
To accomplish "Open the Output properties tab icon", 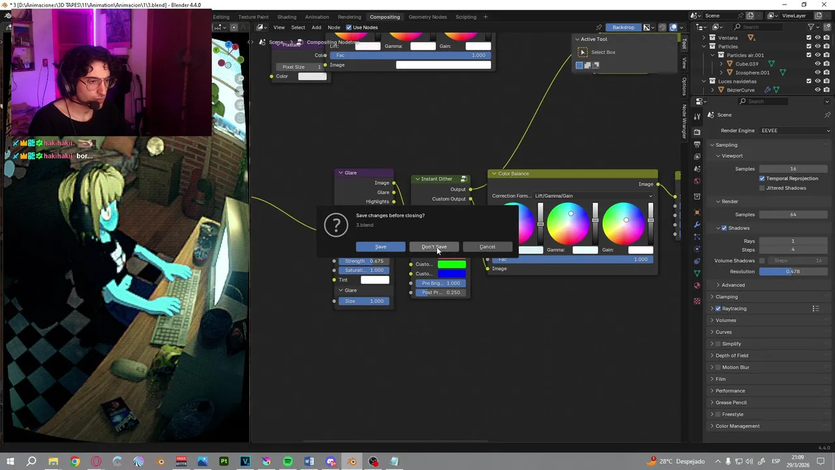I will pos(697,144).
